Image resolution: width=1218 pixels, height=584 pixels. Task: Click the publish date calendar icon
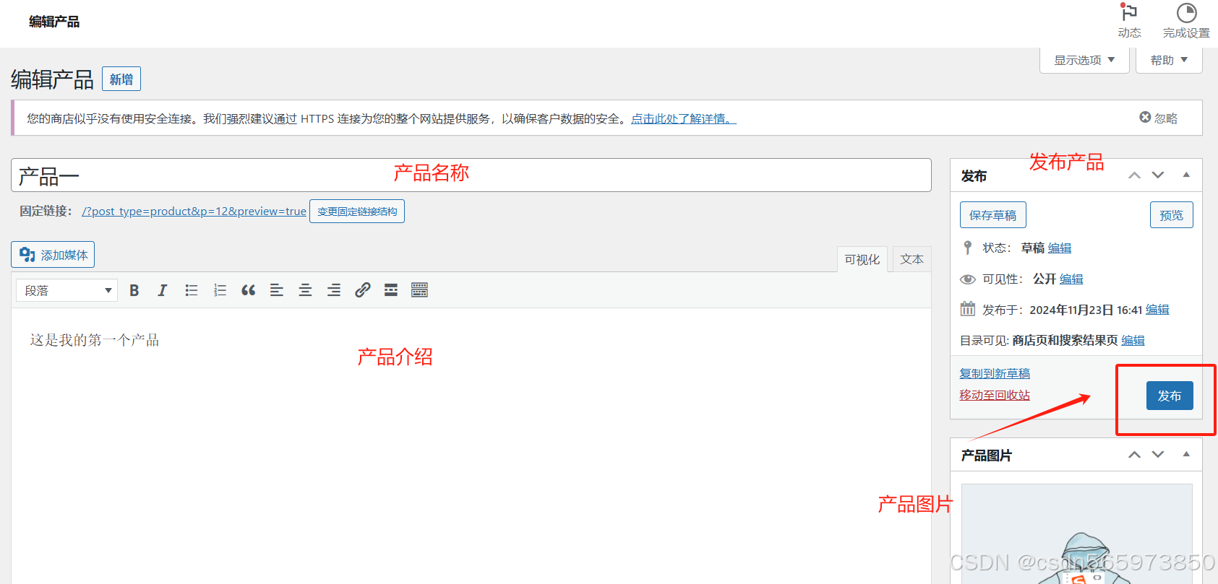coord(968,310)
